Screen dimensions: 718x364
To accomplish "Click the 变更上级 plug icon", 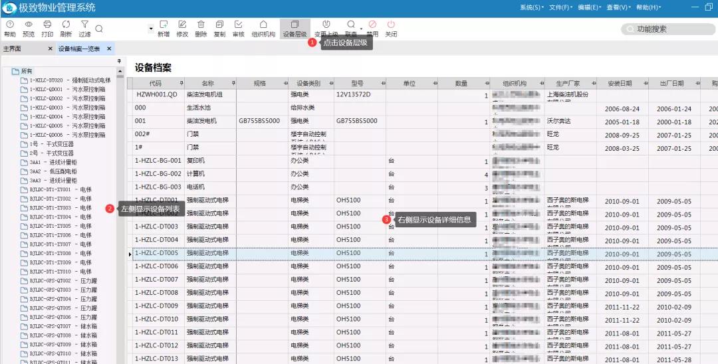I will coord(326,24).
